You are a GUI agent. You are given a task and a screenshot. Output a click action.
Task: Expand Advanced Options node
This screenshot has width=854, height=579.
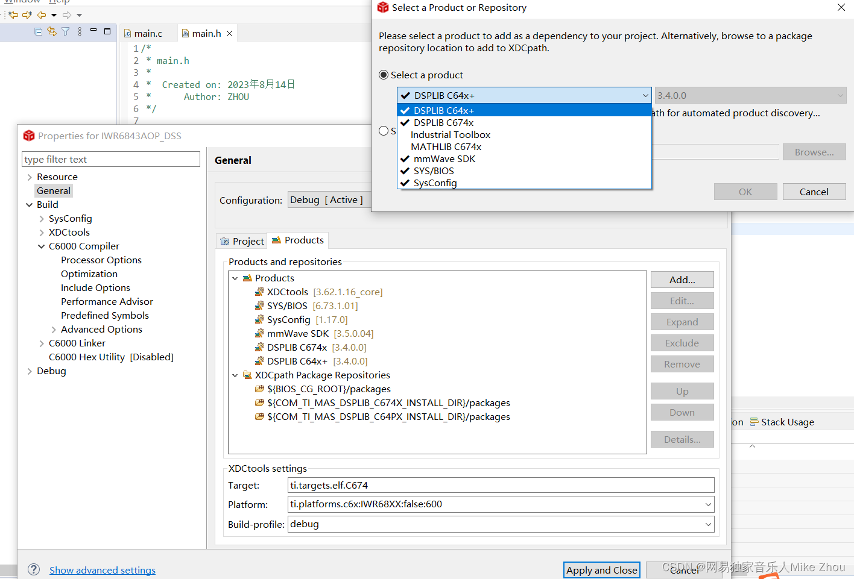54,330
